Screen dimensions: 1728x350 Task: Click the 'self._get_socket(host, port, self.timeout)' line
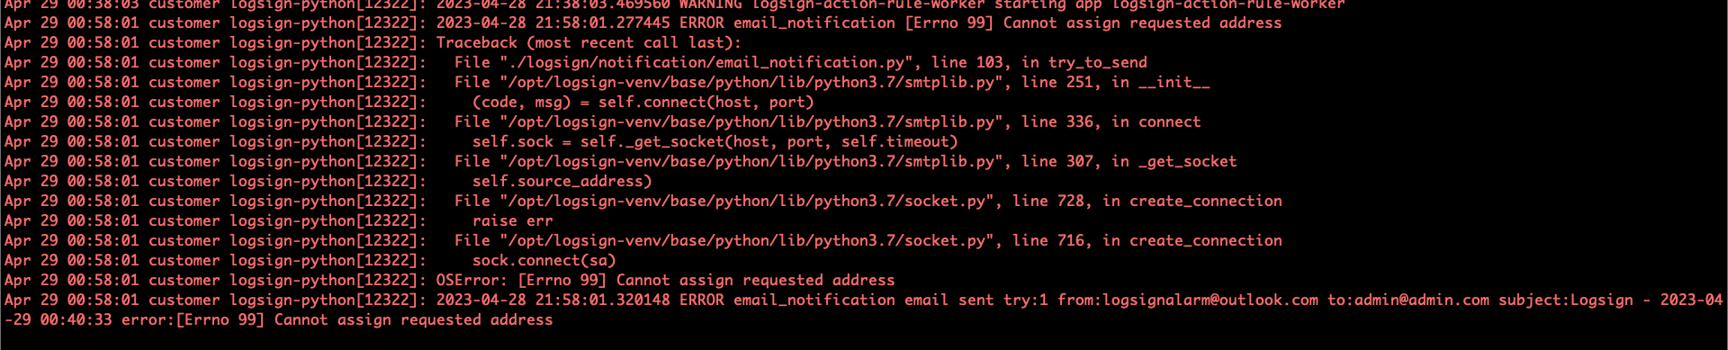click(715, 141)
